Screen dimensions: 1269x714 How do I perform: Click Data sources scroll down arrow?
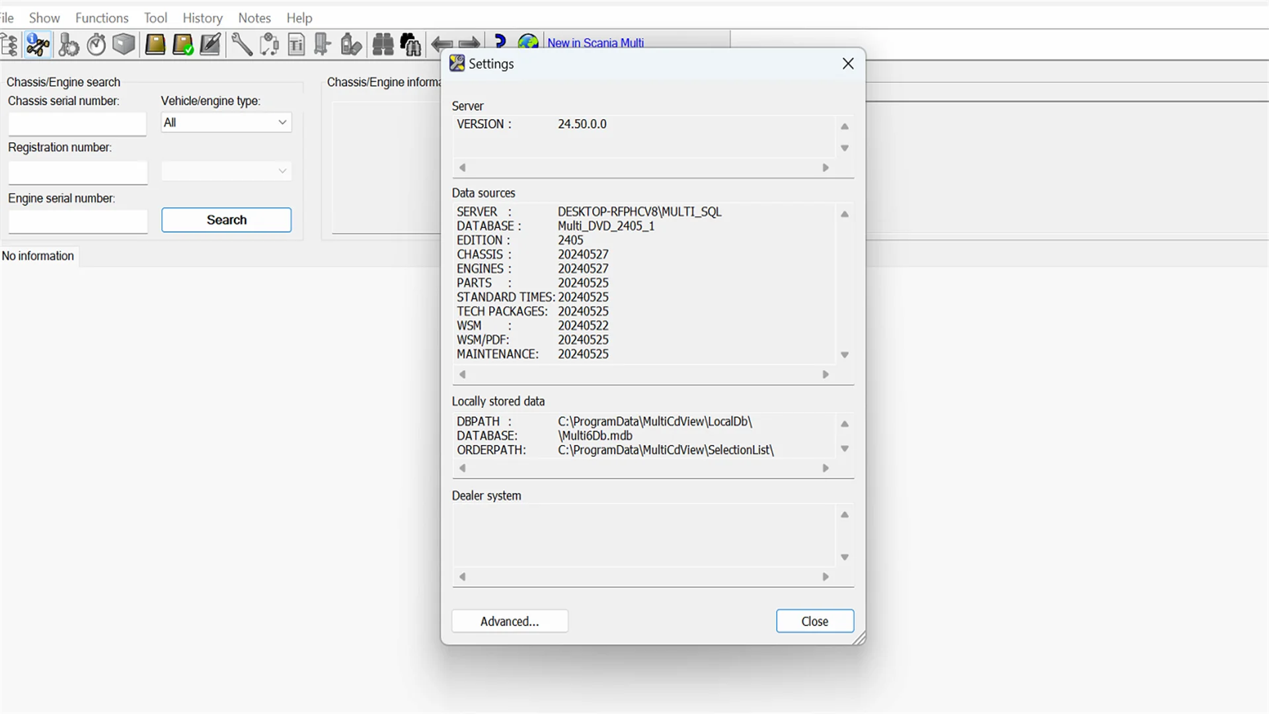point(845,355)
